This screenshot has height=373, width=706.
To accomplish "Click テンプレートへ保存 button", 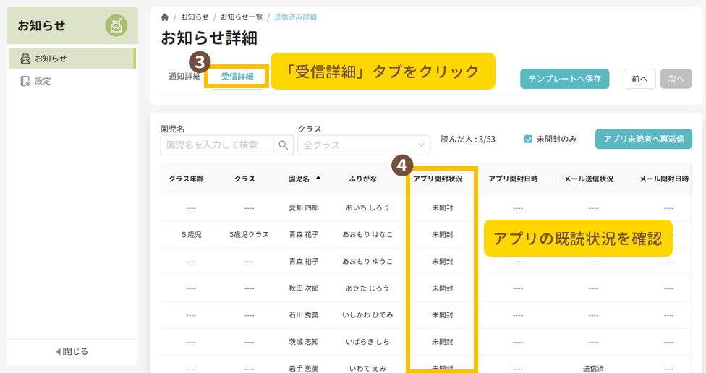I will 564,79.
